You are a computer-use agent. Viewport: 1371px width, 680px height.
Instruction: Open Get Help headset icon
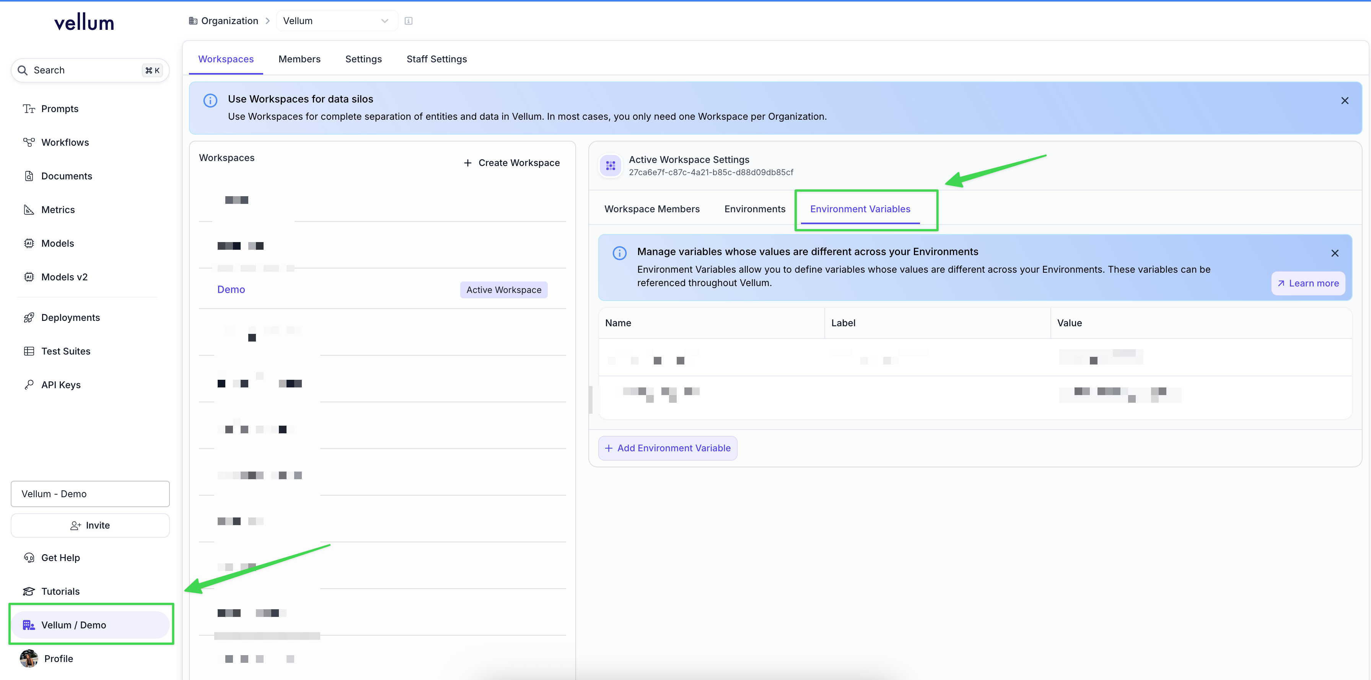(29, 558)
